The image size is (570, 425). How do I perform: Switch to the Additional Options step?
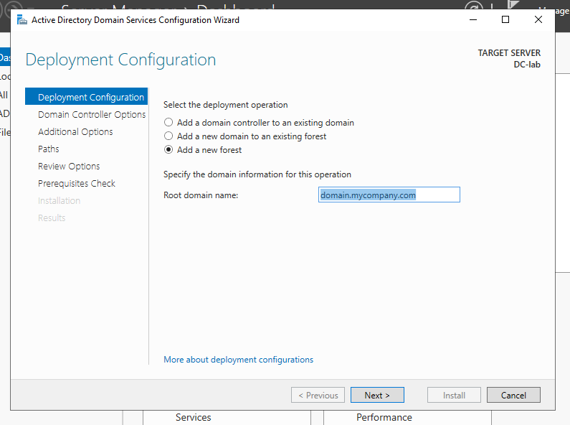pos(75,132)
